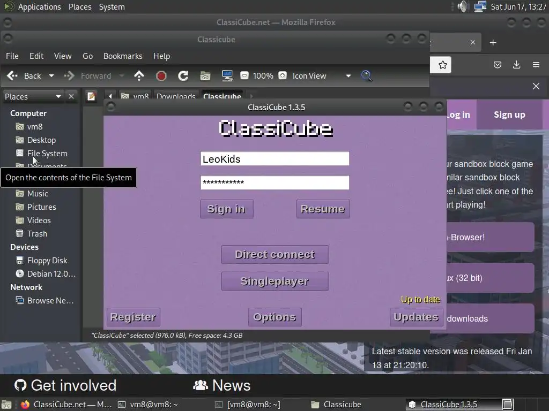Click the News heading on ClassiCube.net
This screenshot has width=549, height=411.
coord(222,385)
